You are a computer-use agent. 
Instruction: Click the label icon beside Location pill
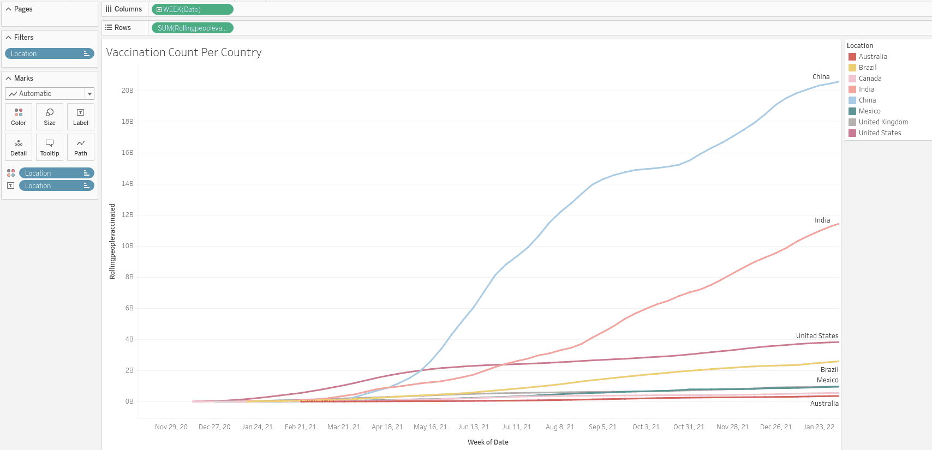[11, 185]
